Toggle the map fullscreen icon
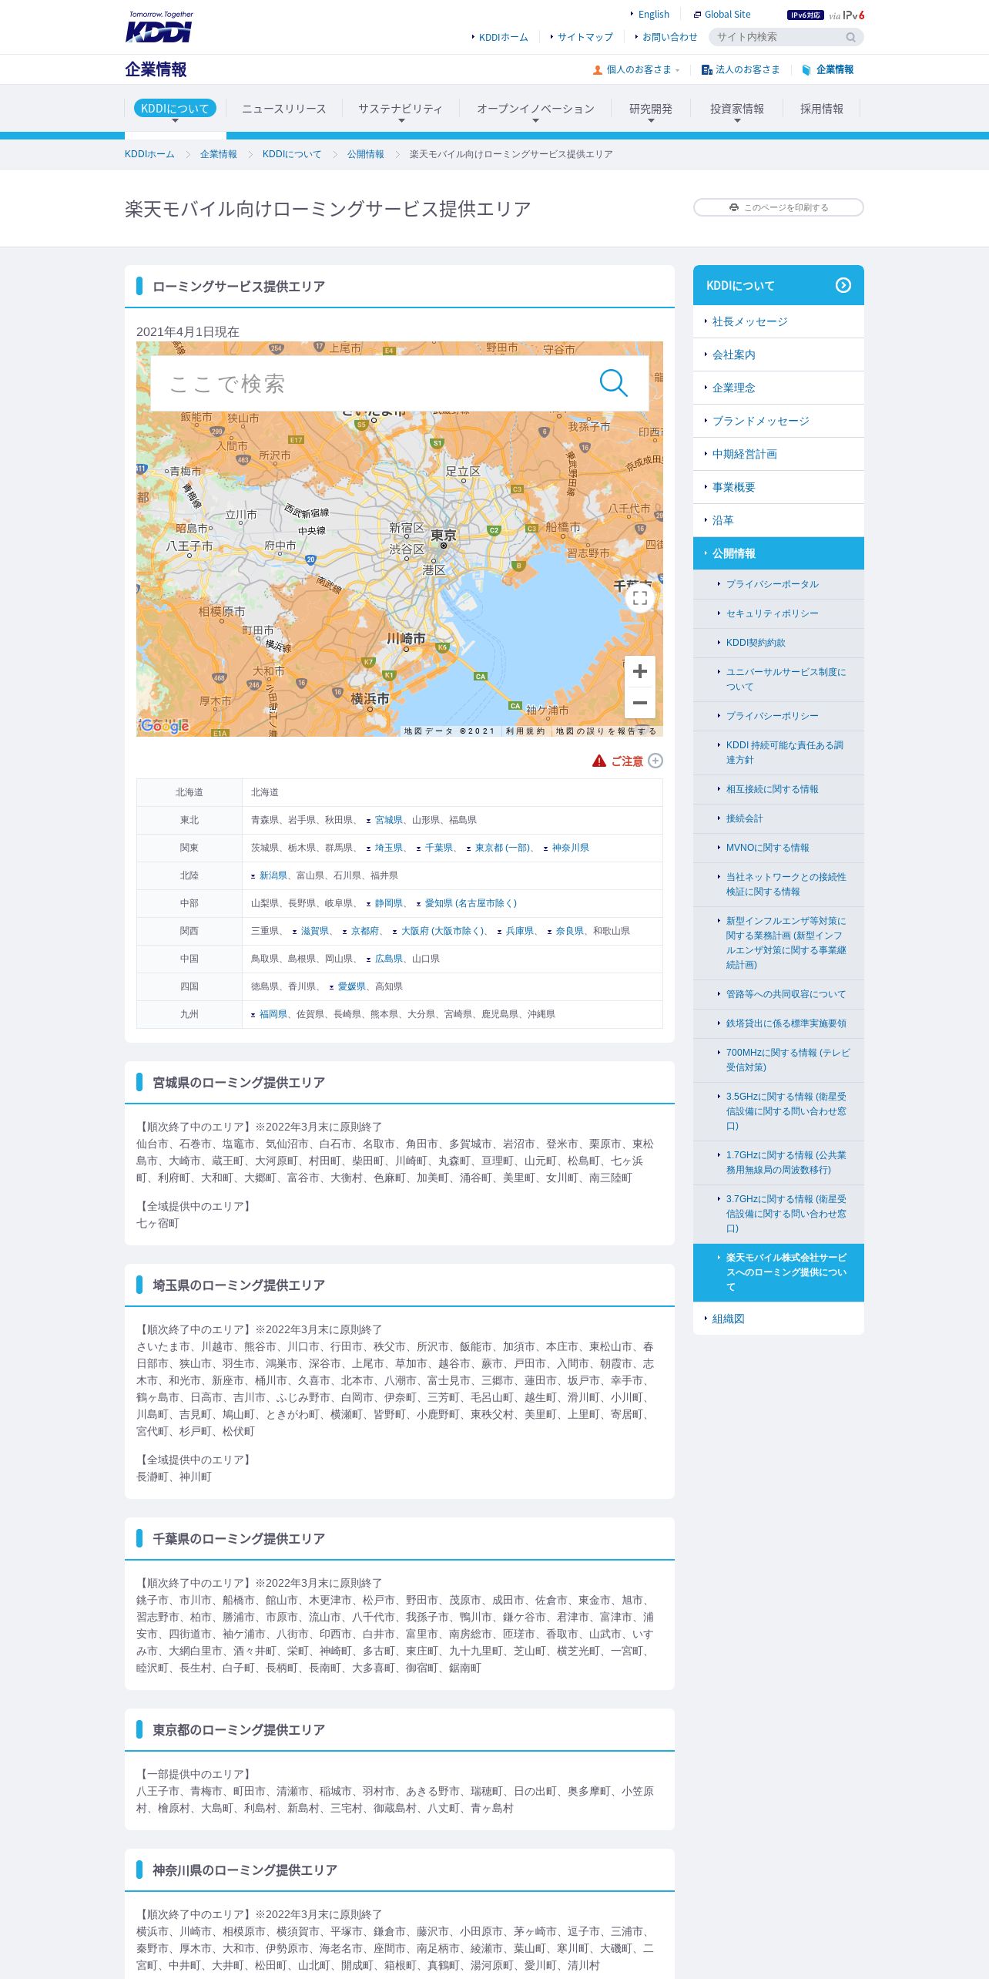 coord(640,598)
